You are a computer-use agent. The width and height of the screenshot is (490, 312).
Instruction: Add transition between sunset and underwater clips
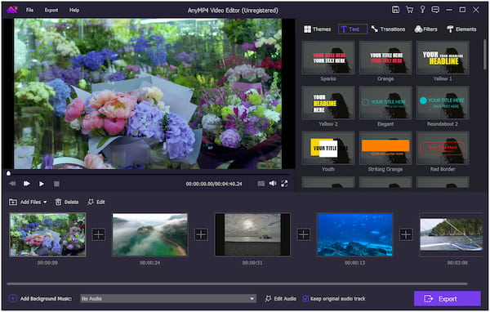pos(304,234)
